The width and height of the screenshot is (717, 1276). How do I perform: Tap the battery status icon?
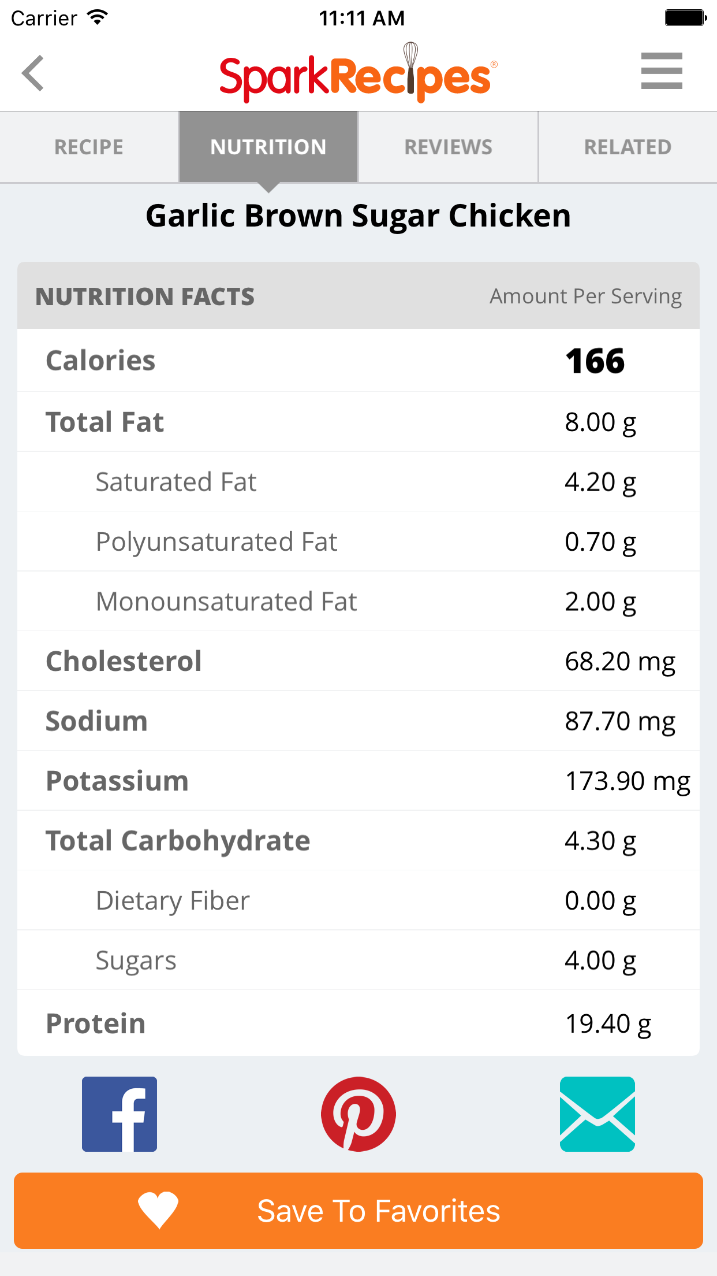click(x=685, y=17)
